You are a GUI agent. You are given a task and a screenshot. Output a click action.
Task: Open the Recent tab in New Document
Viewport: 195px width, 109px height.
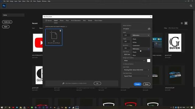(x=48, y=21)
